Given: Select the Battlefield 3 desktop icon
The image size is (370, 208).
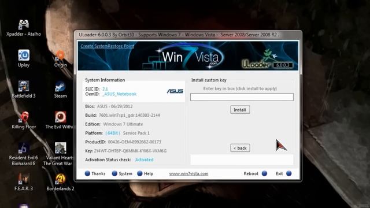Looking at the screenshot, I should point(24,90).
